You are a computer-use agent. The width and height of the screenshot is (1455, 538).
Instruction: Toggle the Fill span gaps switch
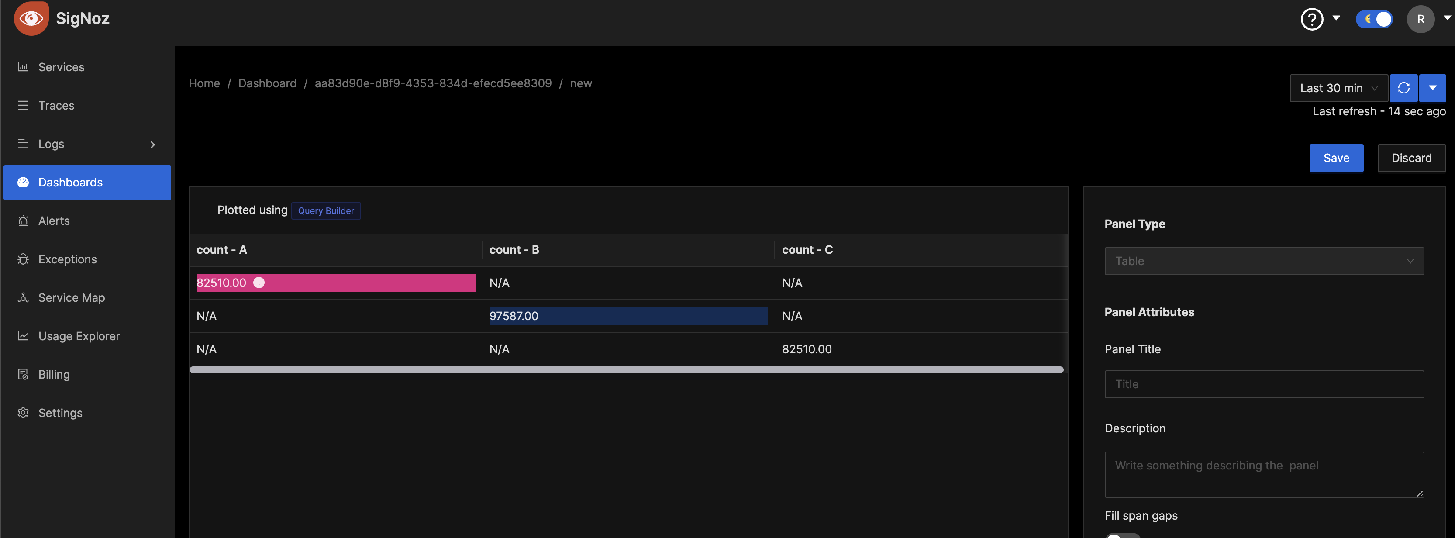1122,535
